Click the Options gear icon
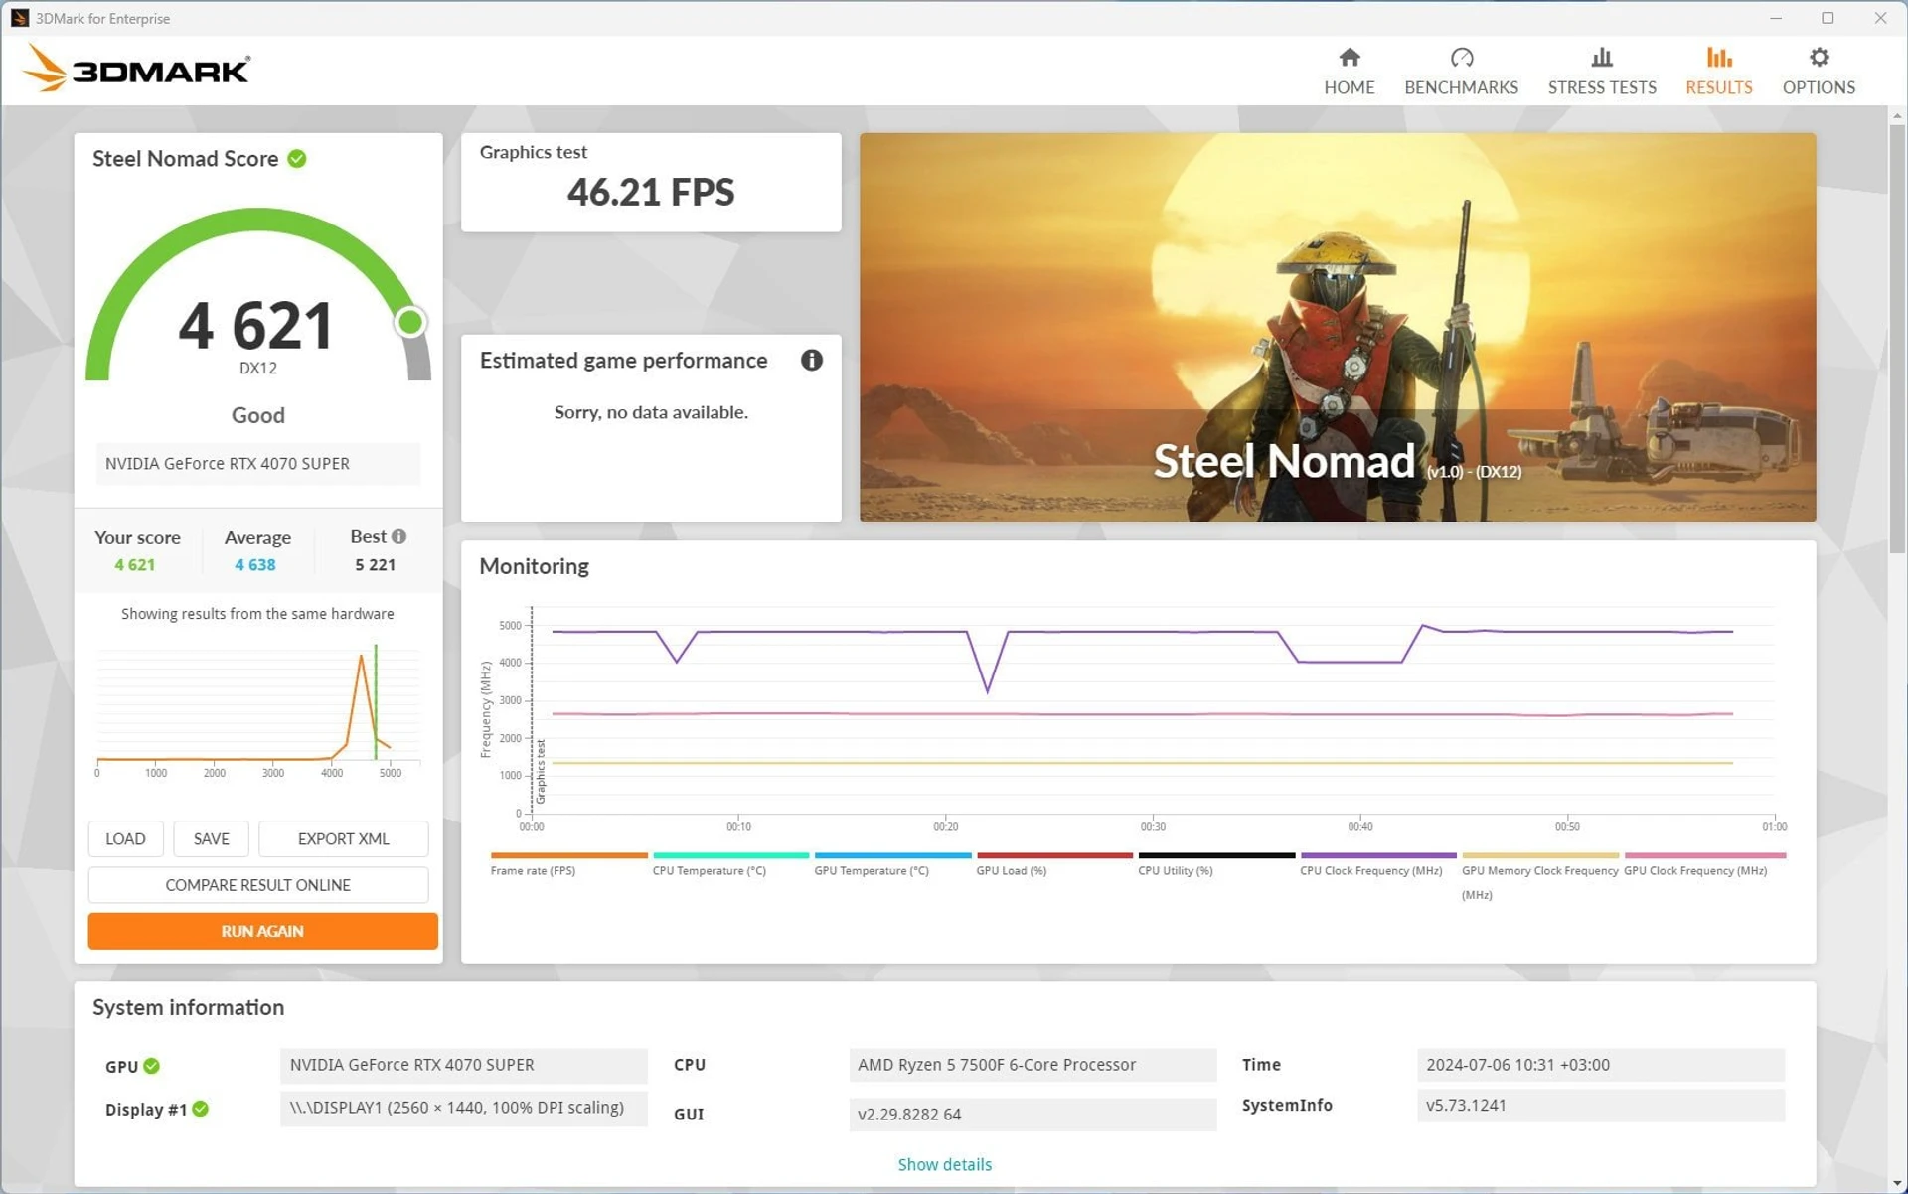Viewport: 1908px width, 1194px height. point(1818,57)
